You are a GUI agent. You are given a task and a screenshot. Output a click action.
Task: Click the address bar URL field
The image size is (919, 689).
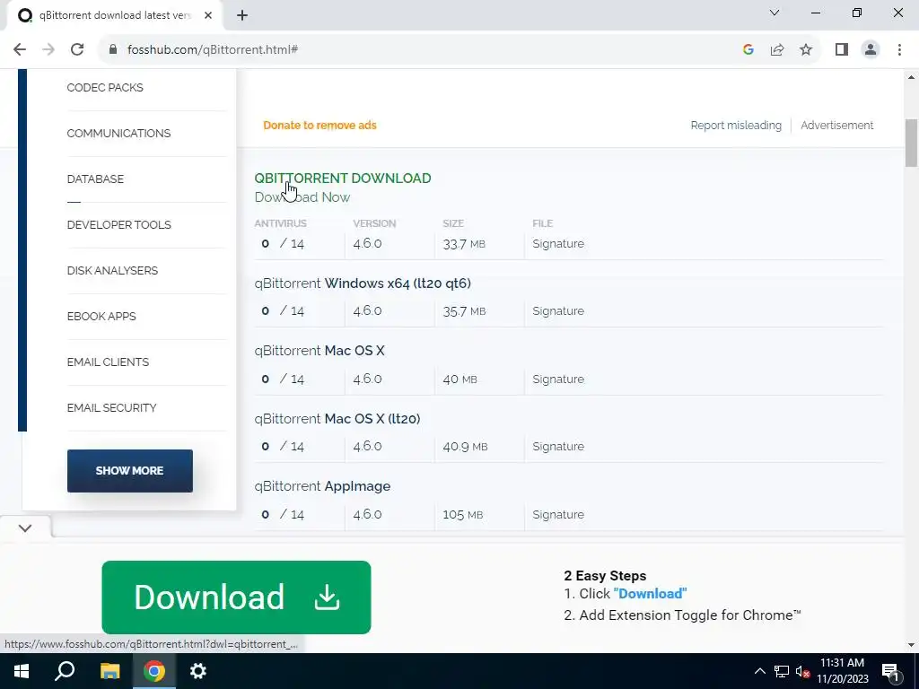422,50
